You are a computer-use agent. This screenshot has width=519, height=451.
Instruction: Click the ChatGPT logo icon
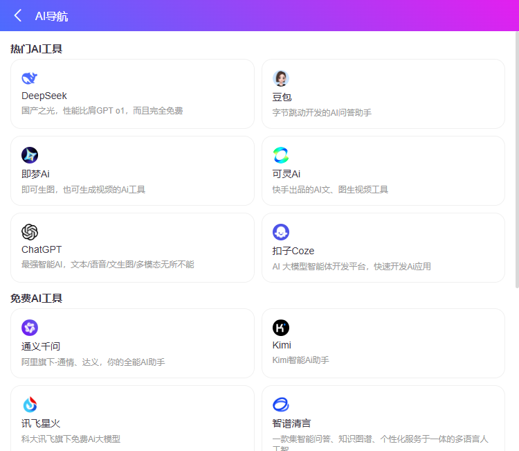pos(30,232)
